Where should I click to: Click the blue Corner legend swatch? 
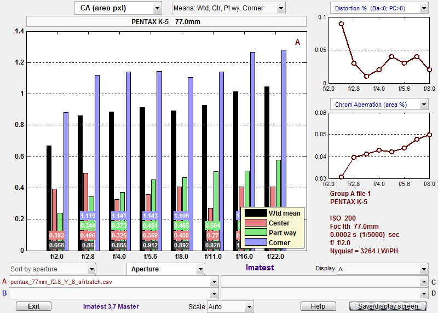pos(256,242)
